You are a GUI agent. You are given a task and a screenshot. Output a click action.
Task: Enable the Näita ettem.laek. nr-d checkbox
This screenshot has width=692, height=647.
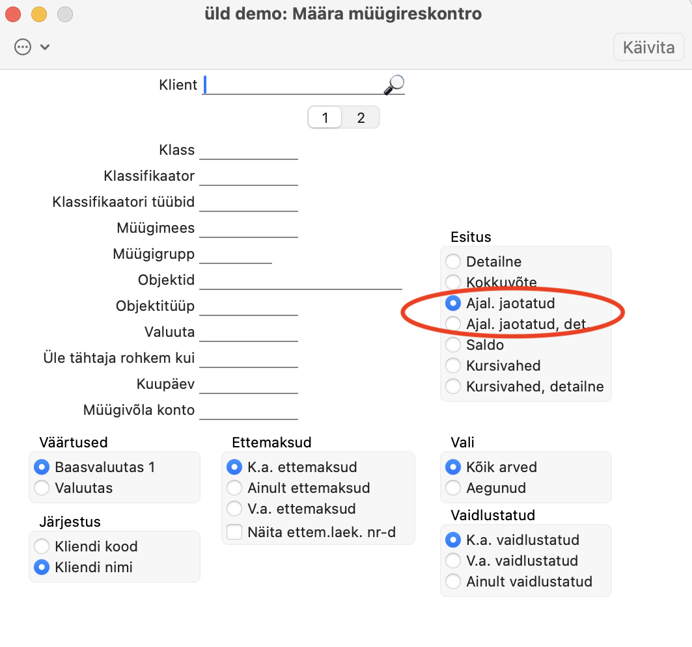coord(234,533)
